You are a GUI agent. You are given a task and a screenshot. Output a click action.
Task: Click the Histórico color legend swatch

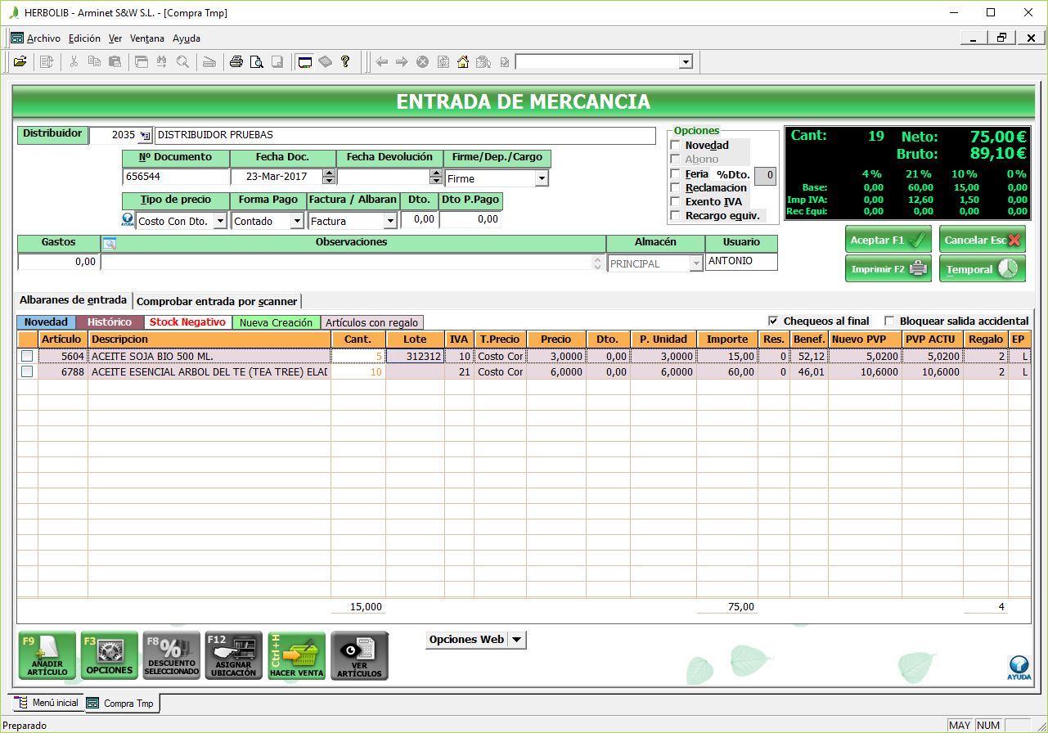tap(110, 322)
